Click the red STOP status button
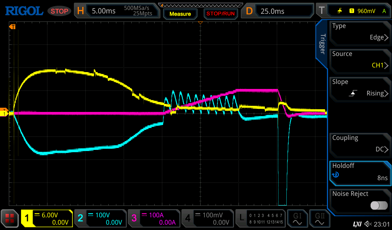 click(x=59, y=11)
